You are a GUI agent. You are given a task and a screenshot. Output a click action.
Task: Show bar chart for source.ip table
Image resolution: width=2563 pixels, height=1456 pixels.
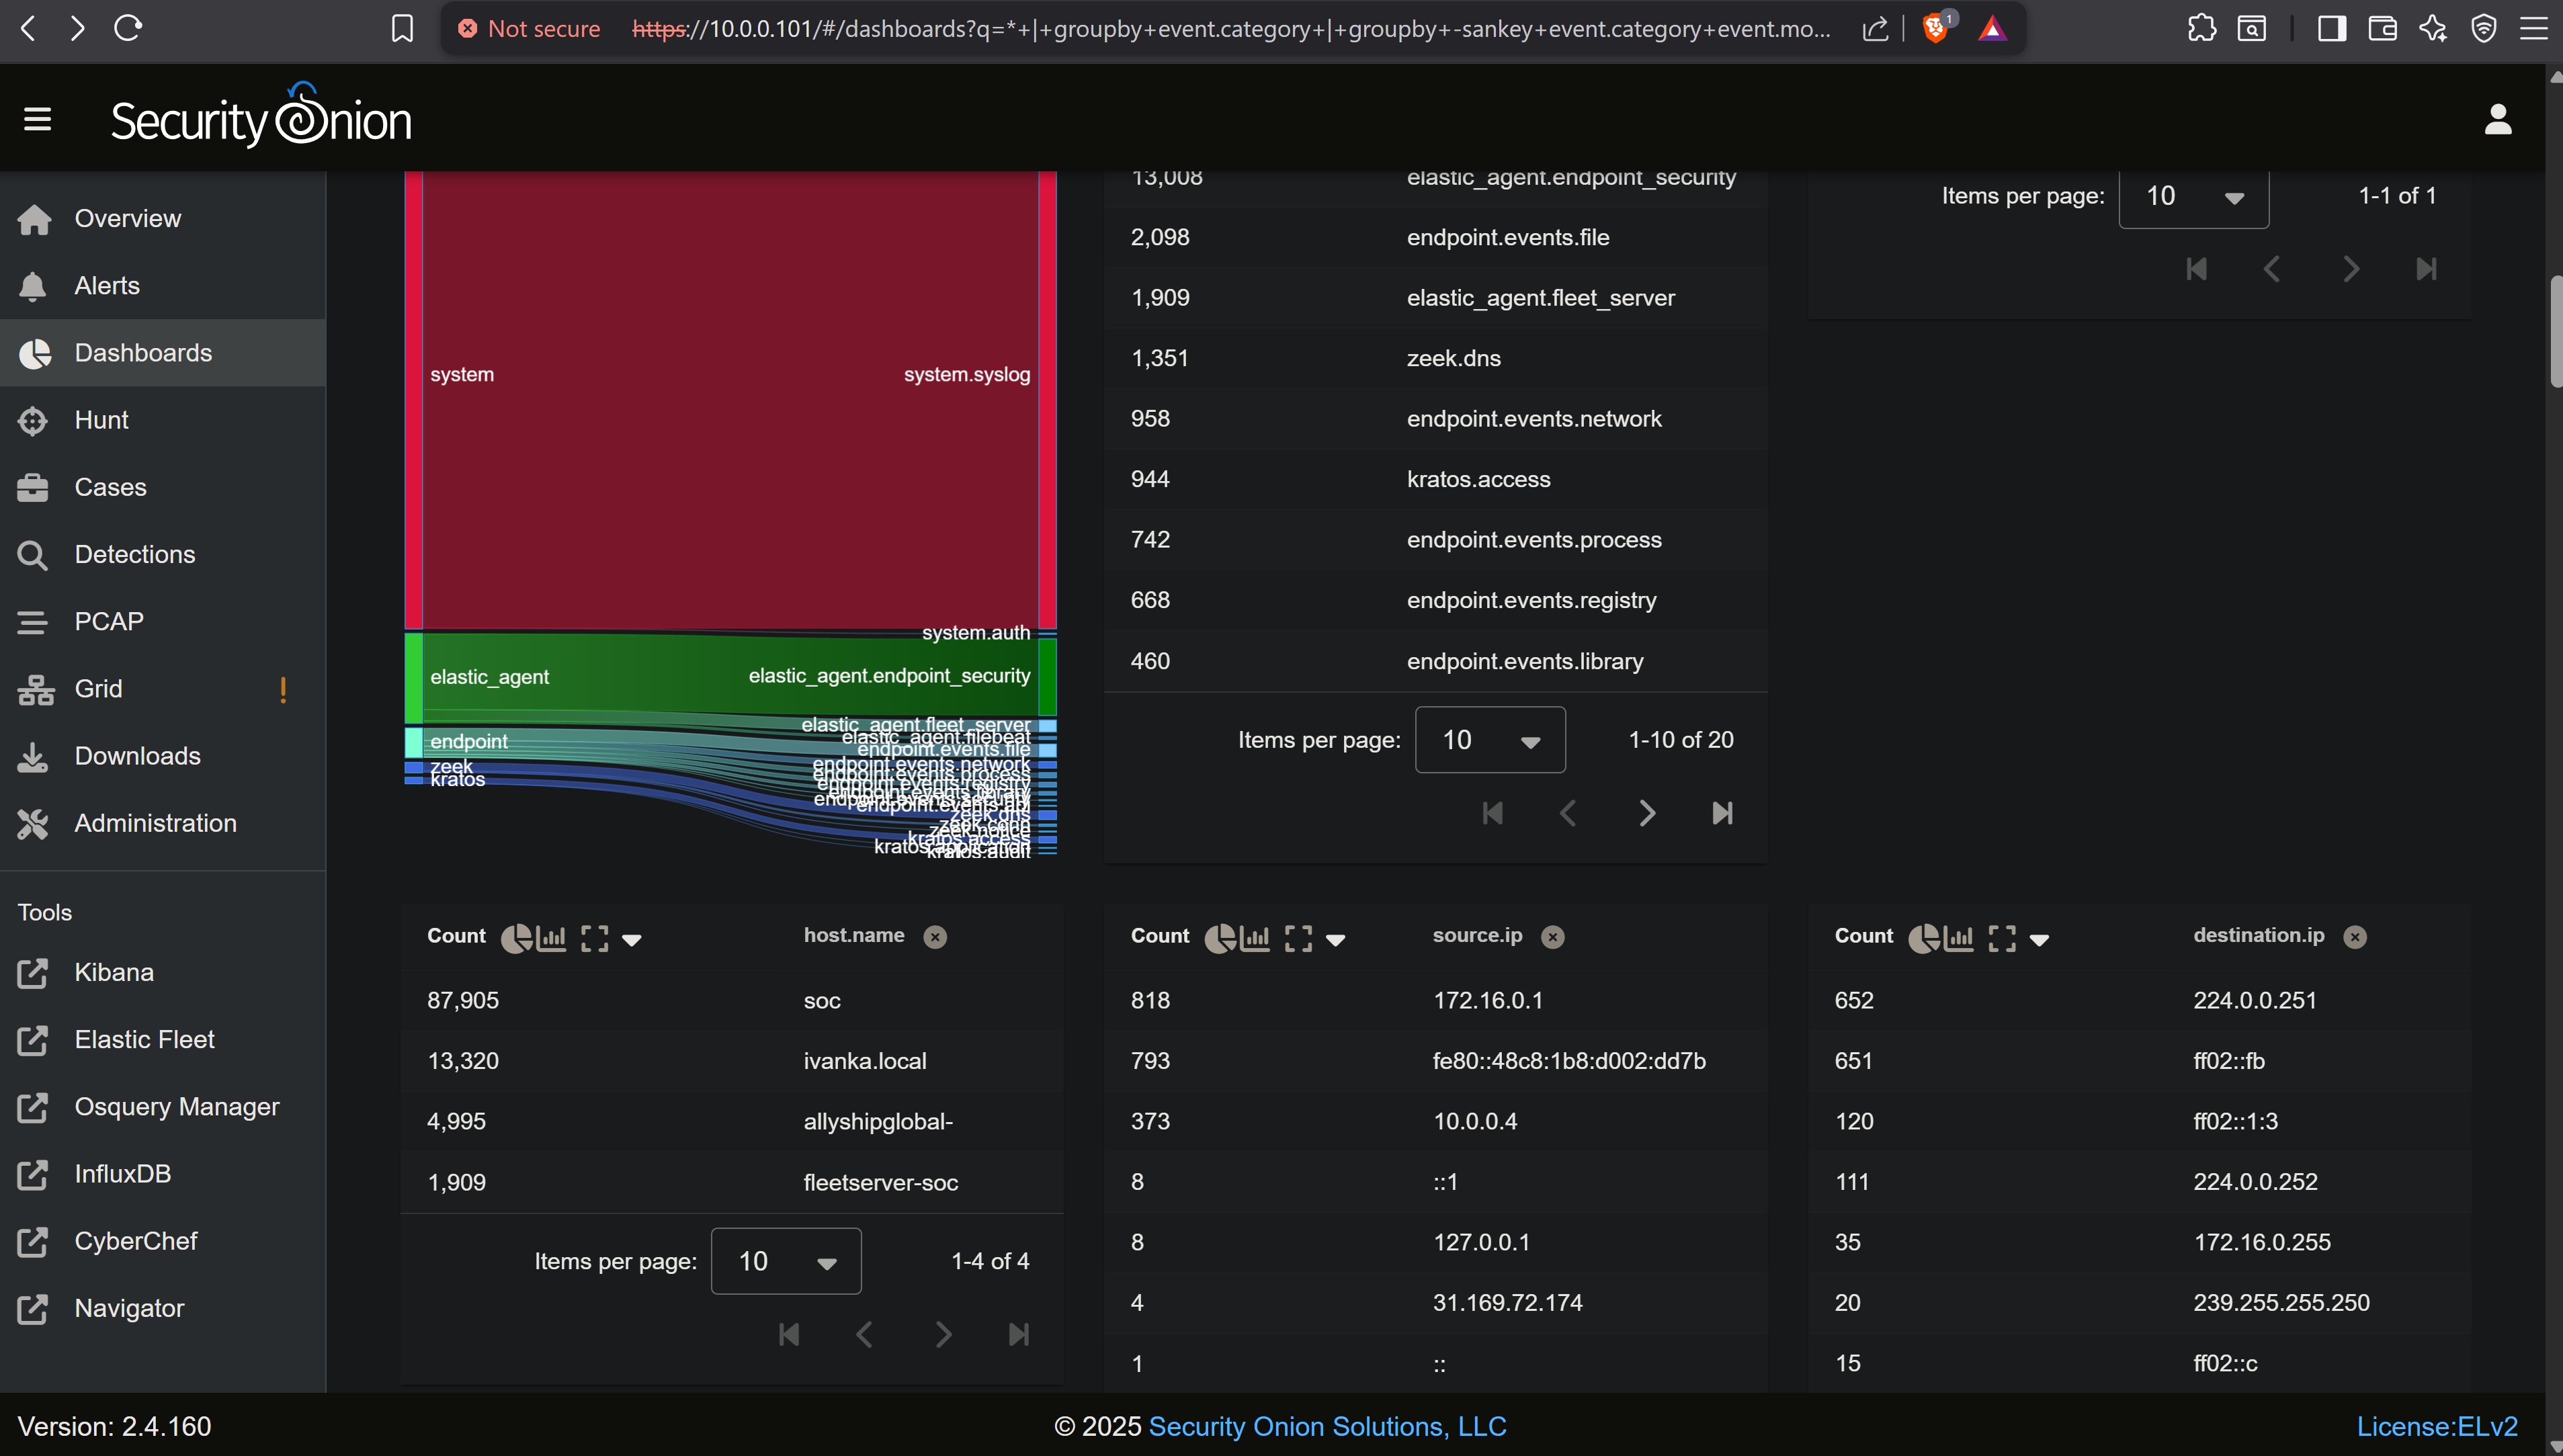(1254, 937)
